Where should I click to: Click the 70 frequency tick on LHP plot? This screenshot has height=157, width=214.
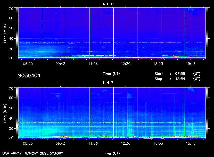[x=11, y=89]
